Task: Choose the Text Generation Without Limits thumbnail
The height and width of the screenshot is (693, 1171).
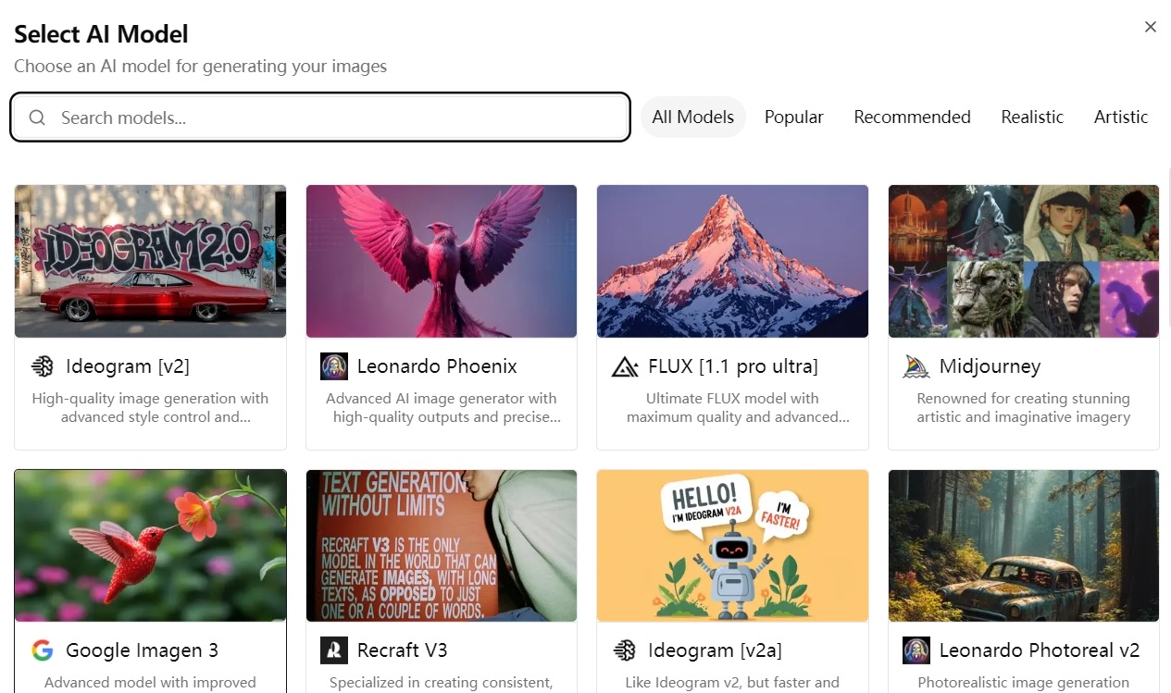Action: (442, 546)
